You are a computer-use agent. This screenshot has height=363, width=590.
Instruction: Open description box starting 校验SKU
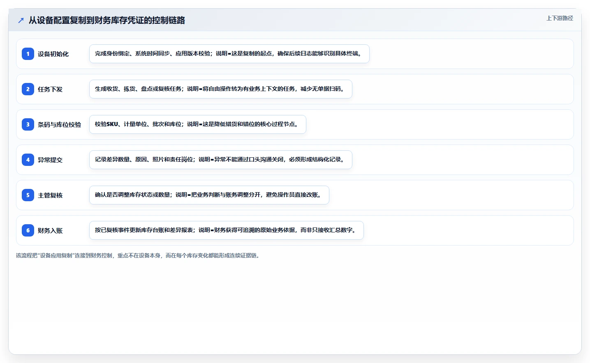(198, 124)
